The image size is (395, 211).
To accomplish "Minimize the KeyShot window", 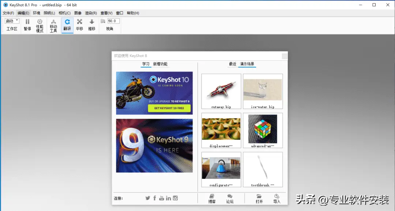I will [361, 5].
